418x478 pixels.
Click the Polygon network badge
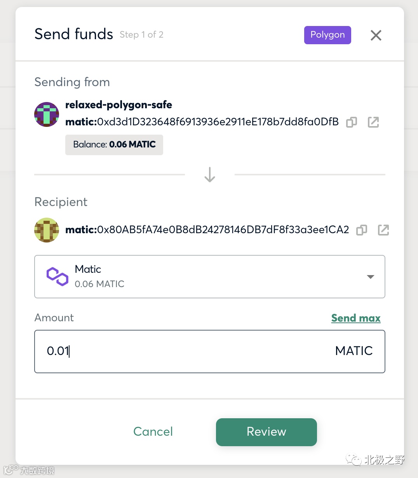327,35
